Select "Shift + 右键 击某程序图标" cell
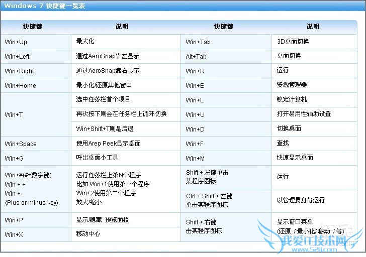This screenshot has width=366, height=257. click(226, 227)
